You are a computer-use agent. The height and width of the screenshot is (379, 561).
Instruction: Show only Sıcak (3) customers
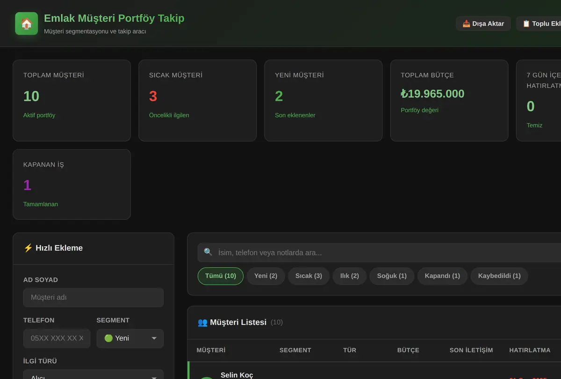[309, 276]
